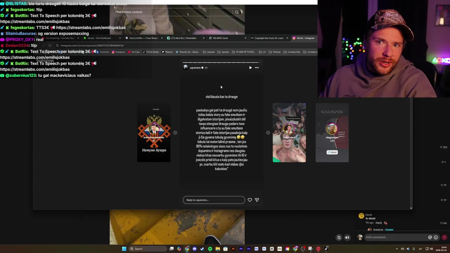The height and width of the screenshot is (253, 450).
Task: Open olegsurajev story preview
Action: pos(332,132)
